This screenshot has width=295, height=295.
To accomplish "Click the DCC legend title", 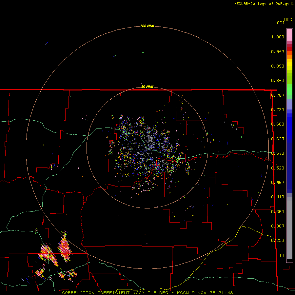I will (x=288, y=20).
